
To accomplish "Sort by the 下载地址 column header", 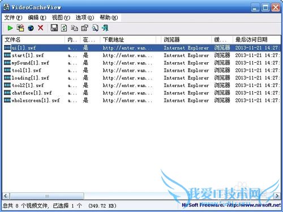I will [x=128, y=40].
